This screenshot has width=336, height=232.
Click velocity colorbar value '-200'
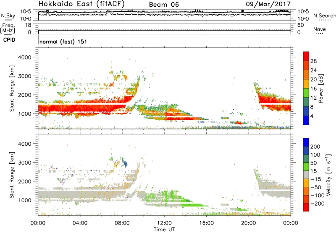point(318,204)
